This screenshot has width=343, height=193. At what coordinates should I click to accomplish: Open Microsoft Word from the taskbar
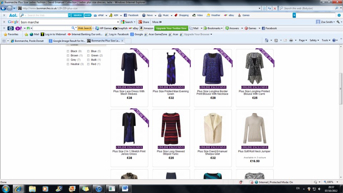click(125, 188)
